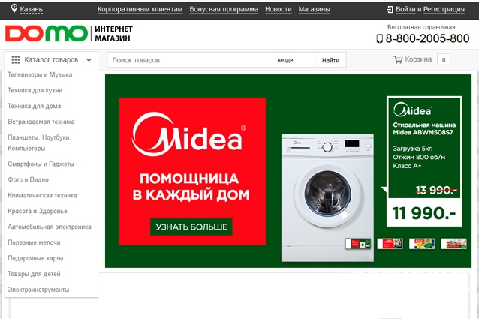The width and height of the screenshot is (479, 319).
Task: Choose Климатическая техника category
Action: tap(42, 195)
